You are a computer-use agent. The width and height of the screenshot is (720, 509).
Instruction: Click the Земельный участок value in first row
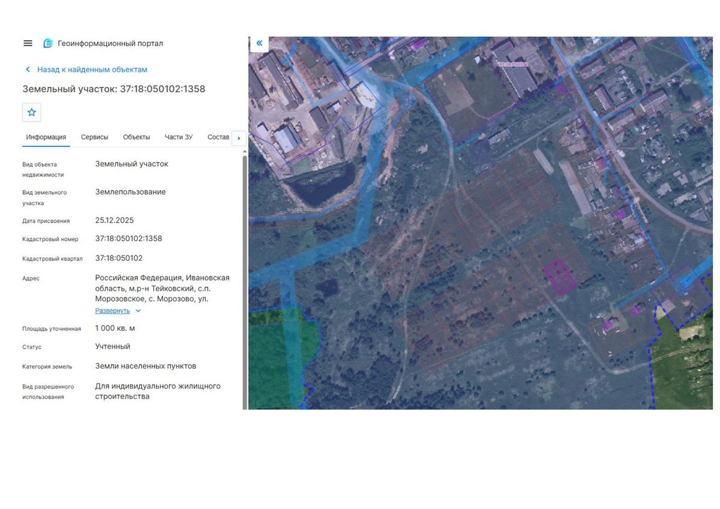point(132,164)
